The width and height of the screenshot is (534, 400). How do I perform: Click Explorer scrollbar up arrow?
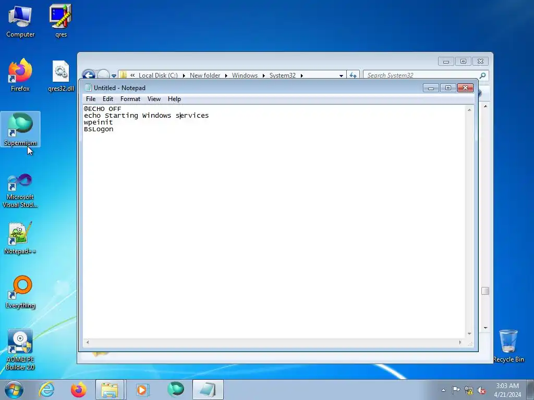pos(486,106)
